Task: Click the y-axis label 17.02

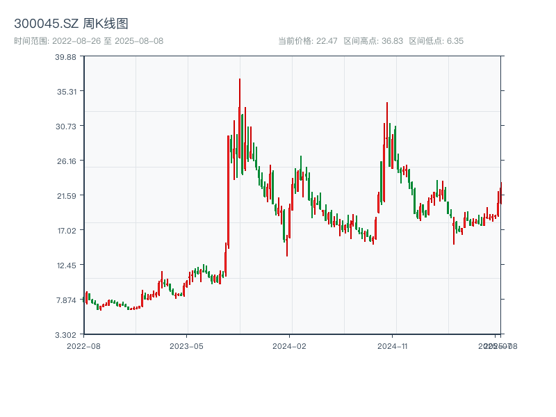Action: (x=67, y=231)
